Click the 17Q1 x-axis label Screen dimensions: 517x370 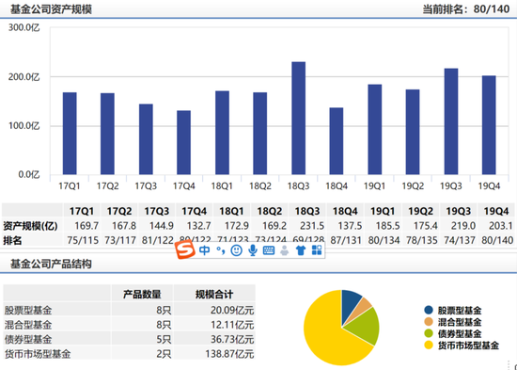(70, 186)
